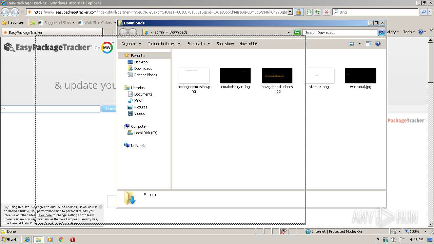Click Opera taskbar icon
Image resolution: width=434 pixels, height=244 pixels.
tap(73, 240)
